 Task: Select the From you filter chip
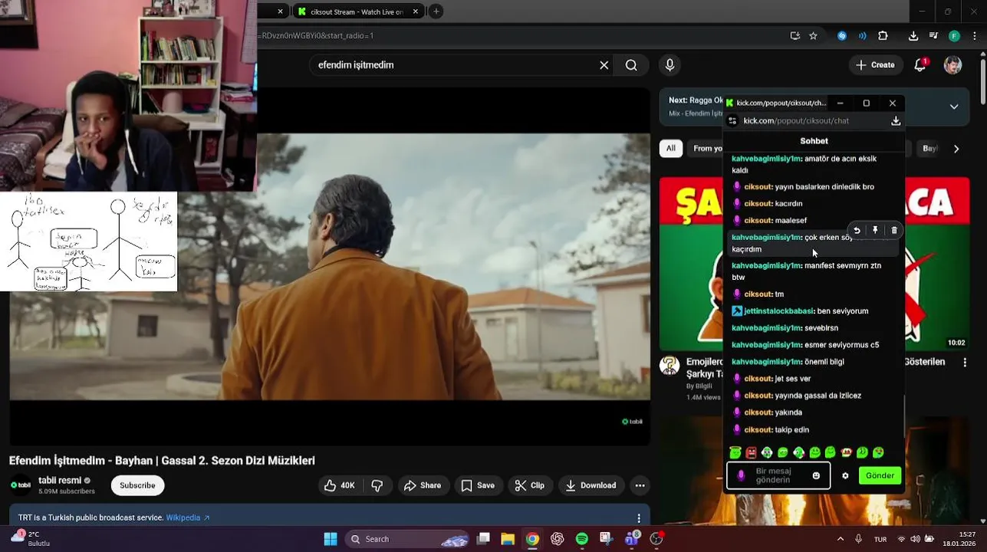click(x=706, y=149)
